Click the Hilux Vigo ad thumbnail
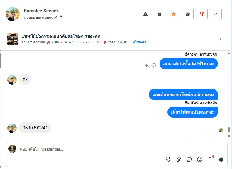The width and height of the screenshot is (232, 169). click(13, 39)
